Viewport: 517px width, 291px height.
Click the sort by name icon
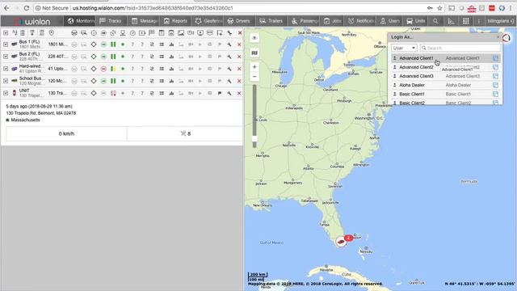pos(15,32)
